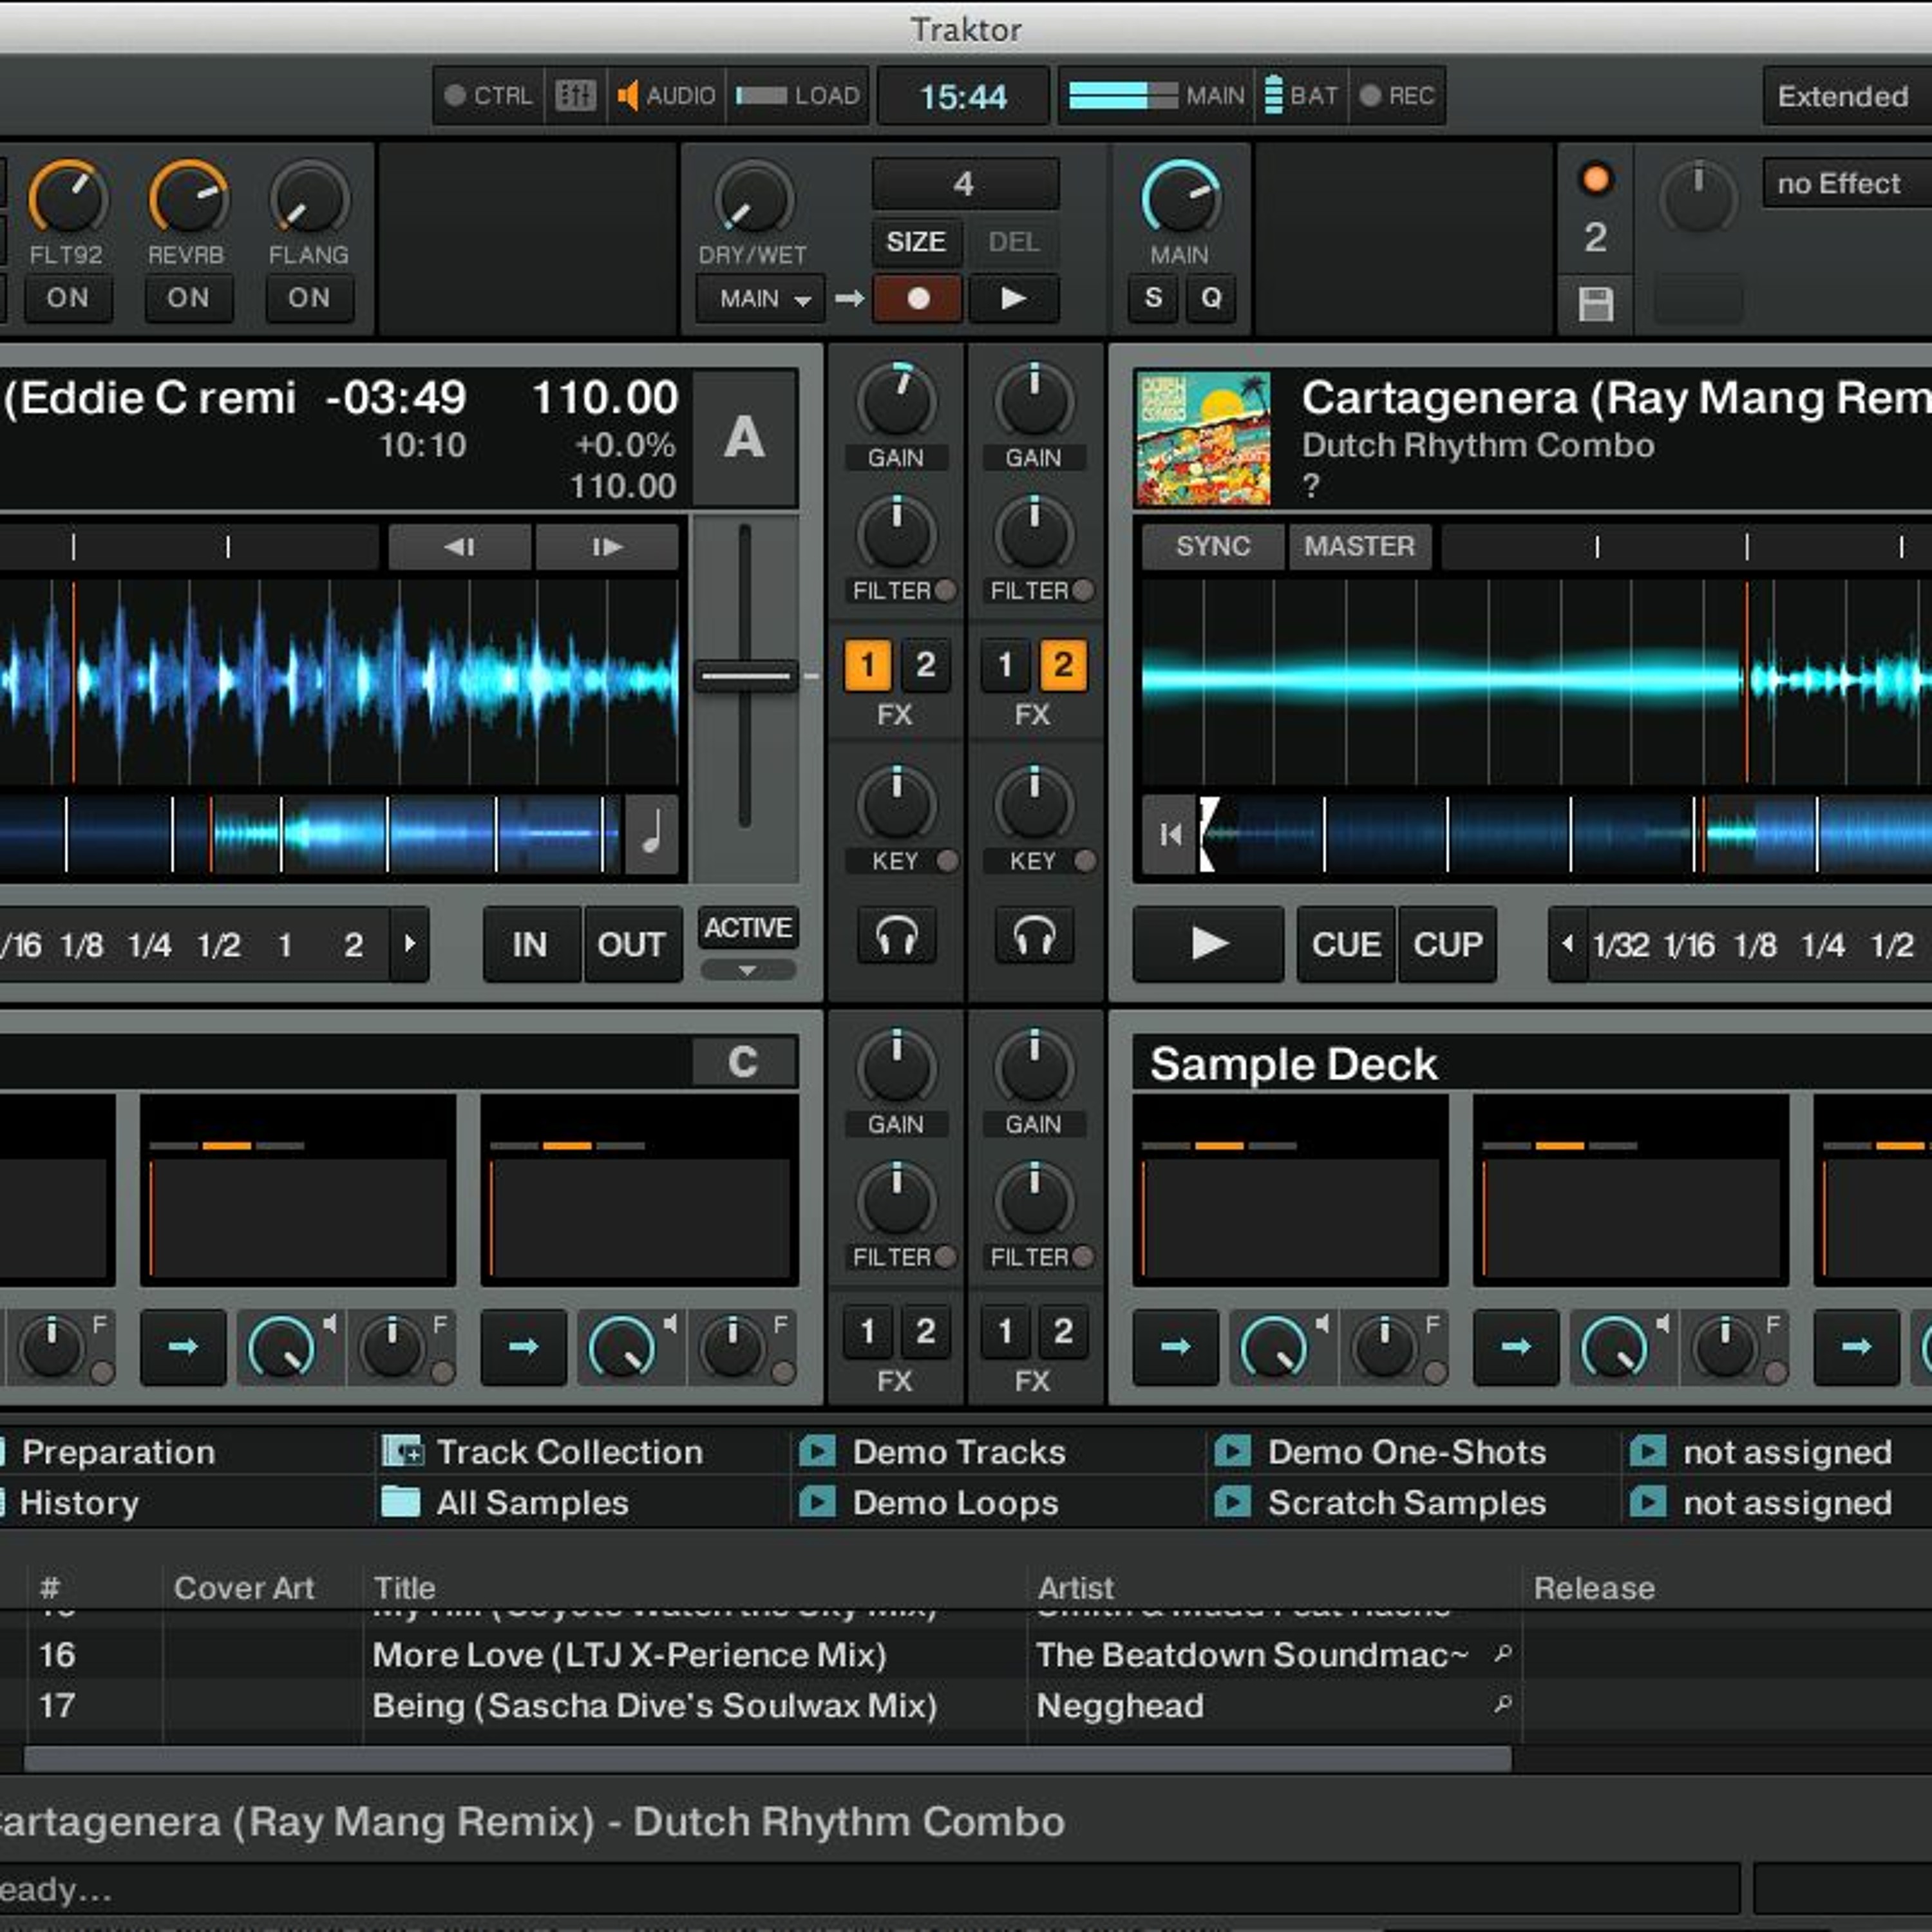Search by artist Negghead magnifier icon
Screen dimensions: 1932x1932
tap(1502, 1703)
